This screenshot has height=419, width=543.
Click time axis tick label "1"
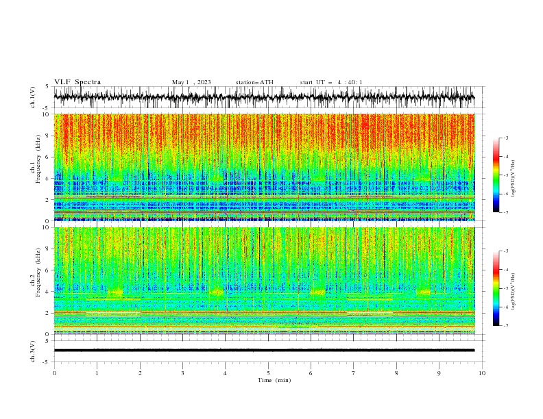(x=97, y=373)
